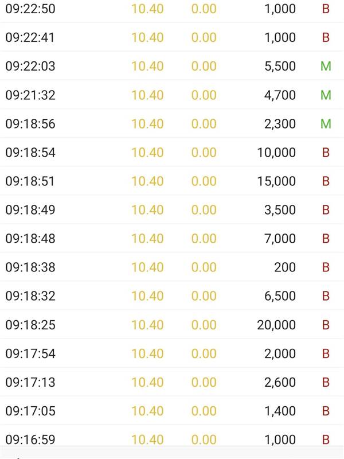Screen dimensions: 344x459
Task: Tap the M marker on 09:21:32 row
Action: pyautogui.click(x=326, y=95)
